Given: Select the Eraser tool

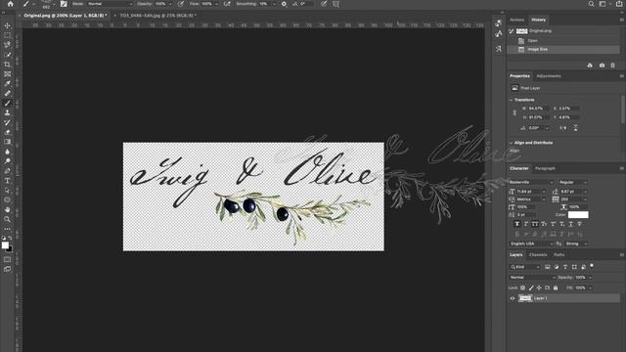Looking at the screenshot, I should (7, 132).
